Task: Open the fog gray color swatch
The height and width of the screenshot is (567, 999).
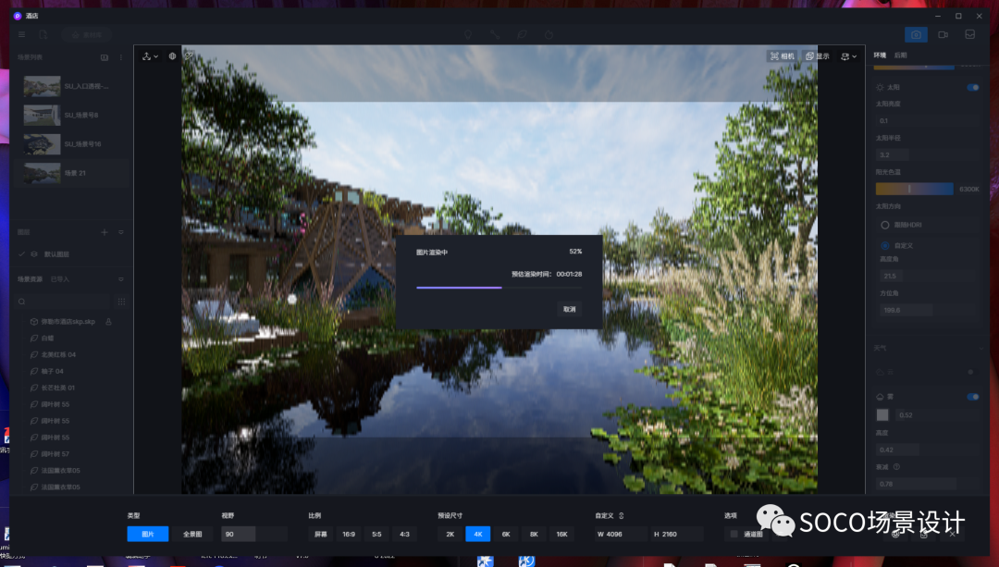Action: 882,414
